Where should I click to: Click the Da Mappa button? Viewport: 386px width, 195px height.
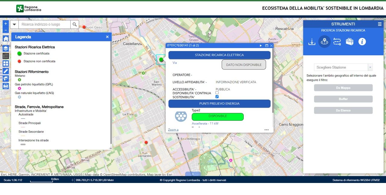[x=343, y=88]
